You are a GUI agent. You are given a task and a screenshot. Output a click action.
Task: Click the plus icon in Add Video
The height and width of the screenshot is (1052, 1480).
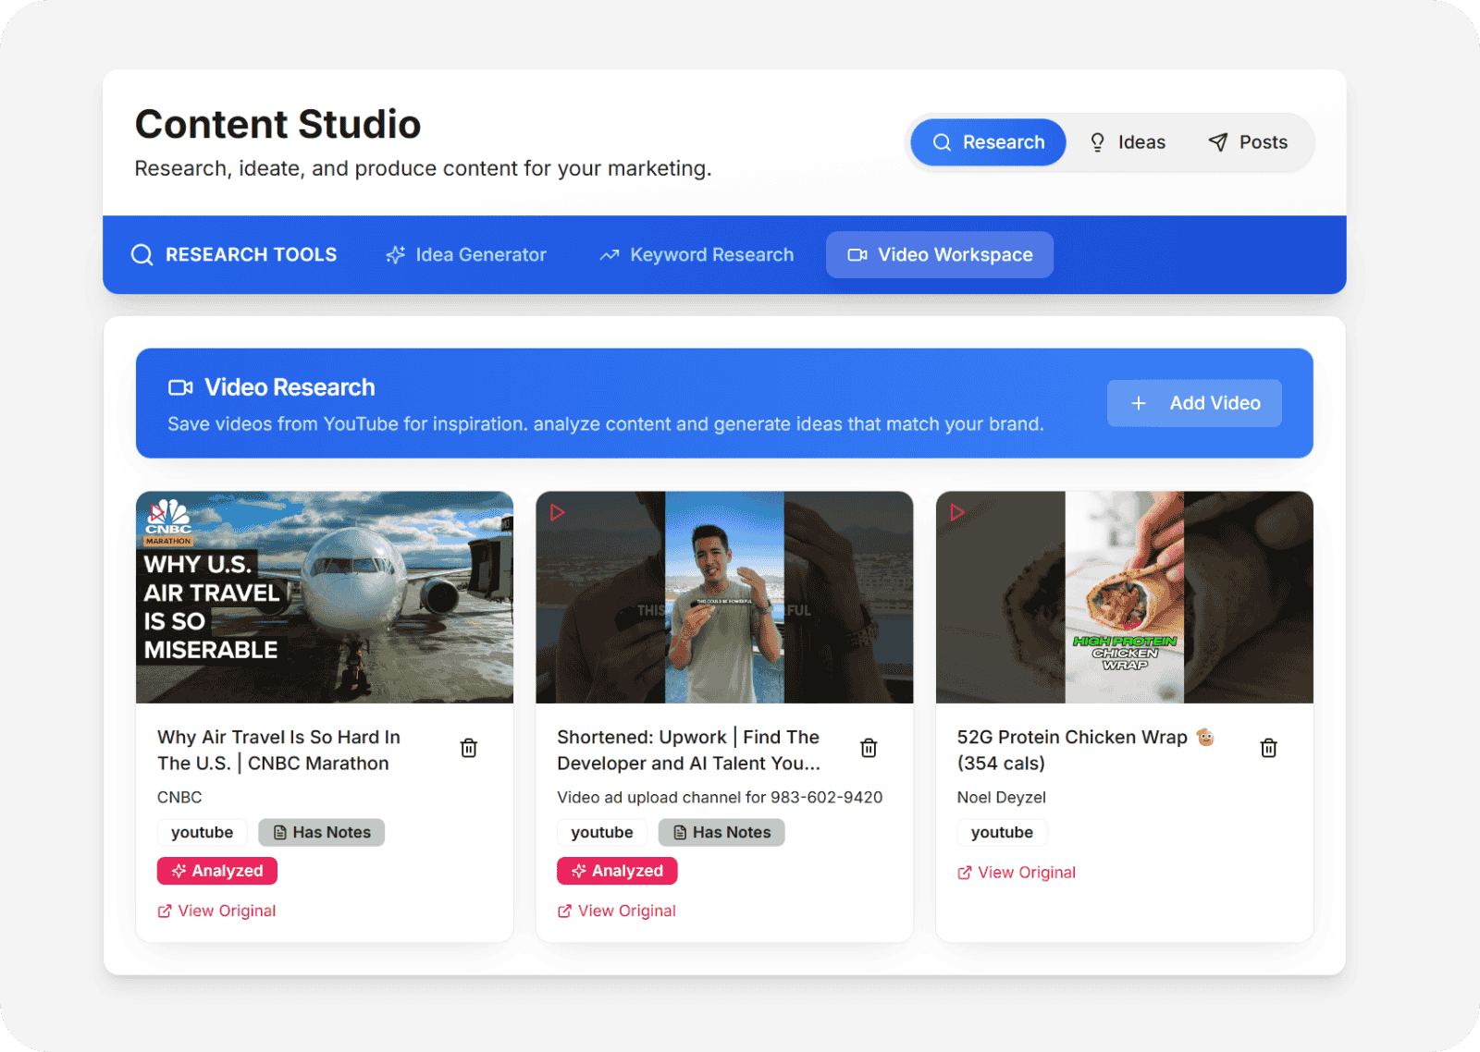click(1139, 403)
